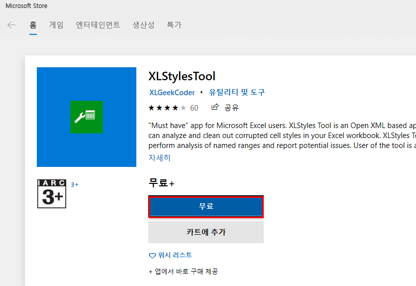Image resolution: width=416 pixels, height=286 pixels.
Task: Click the wishlist heart icon
Action: click(152, 256)
